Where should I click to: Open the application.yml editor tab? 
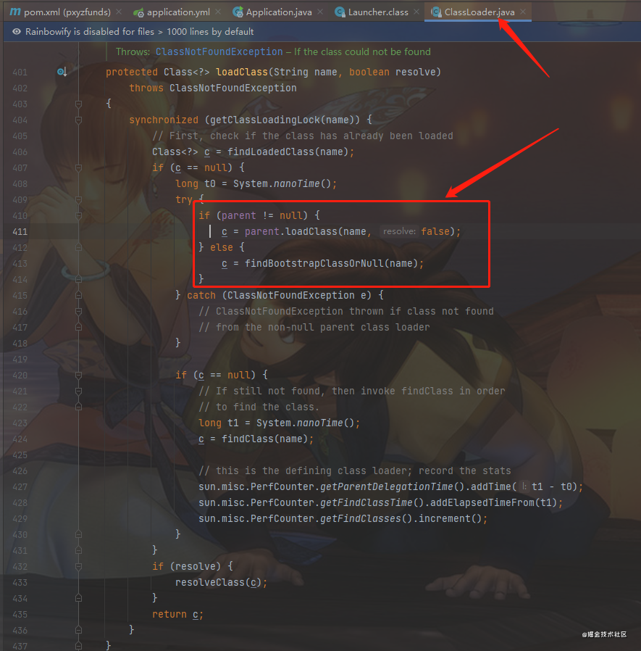[178, 12]
